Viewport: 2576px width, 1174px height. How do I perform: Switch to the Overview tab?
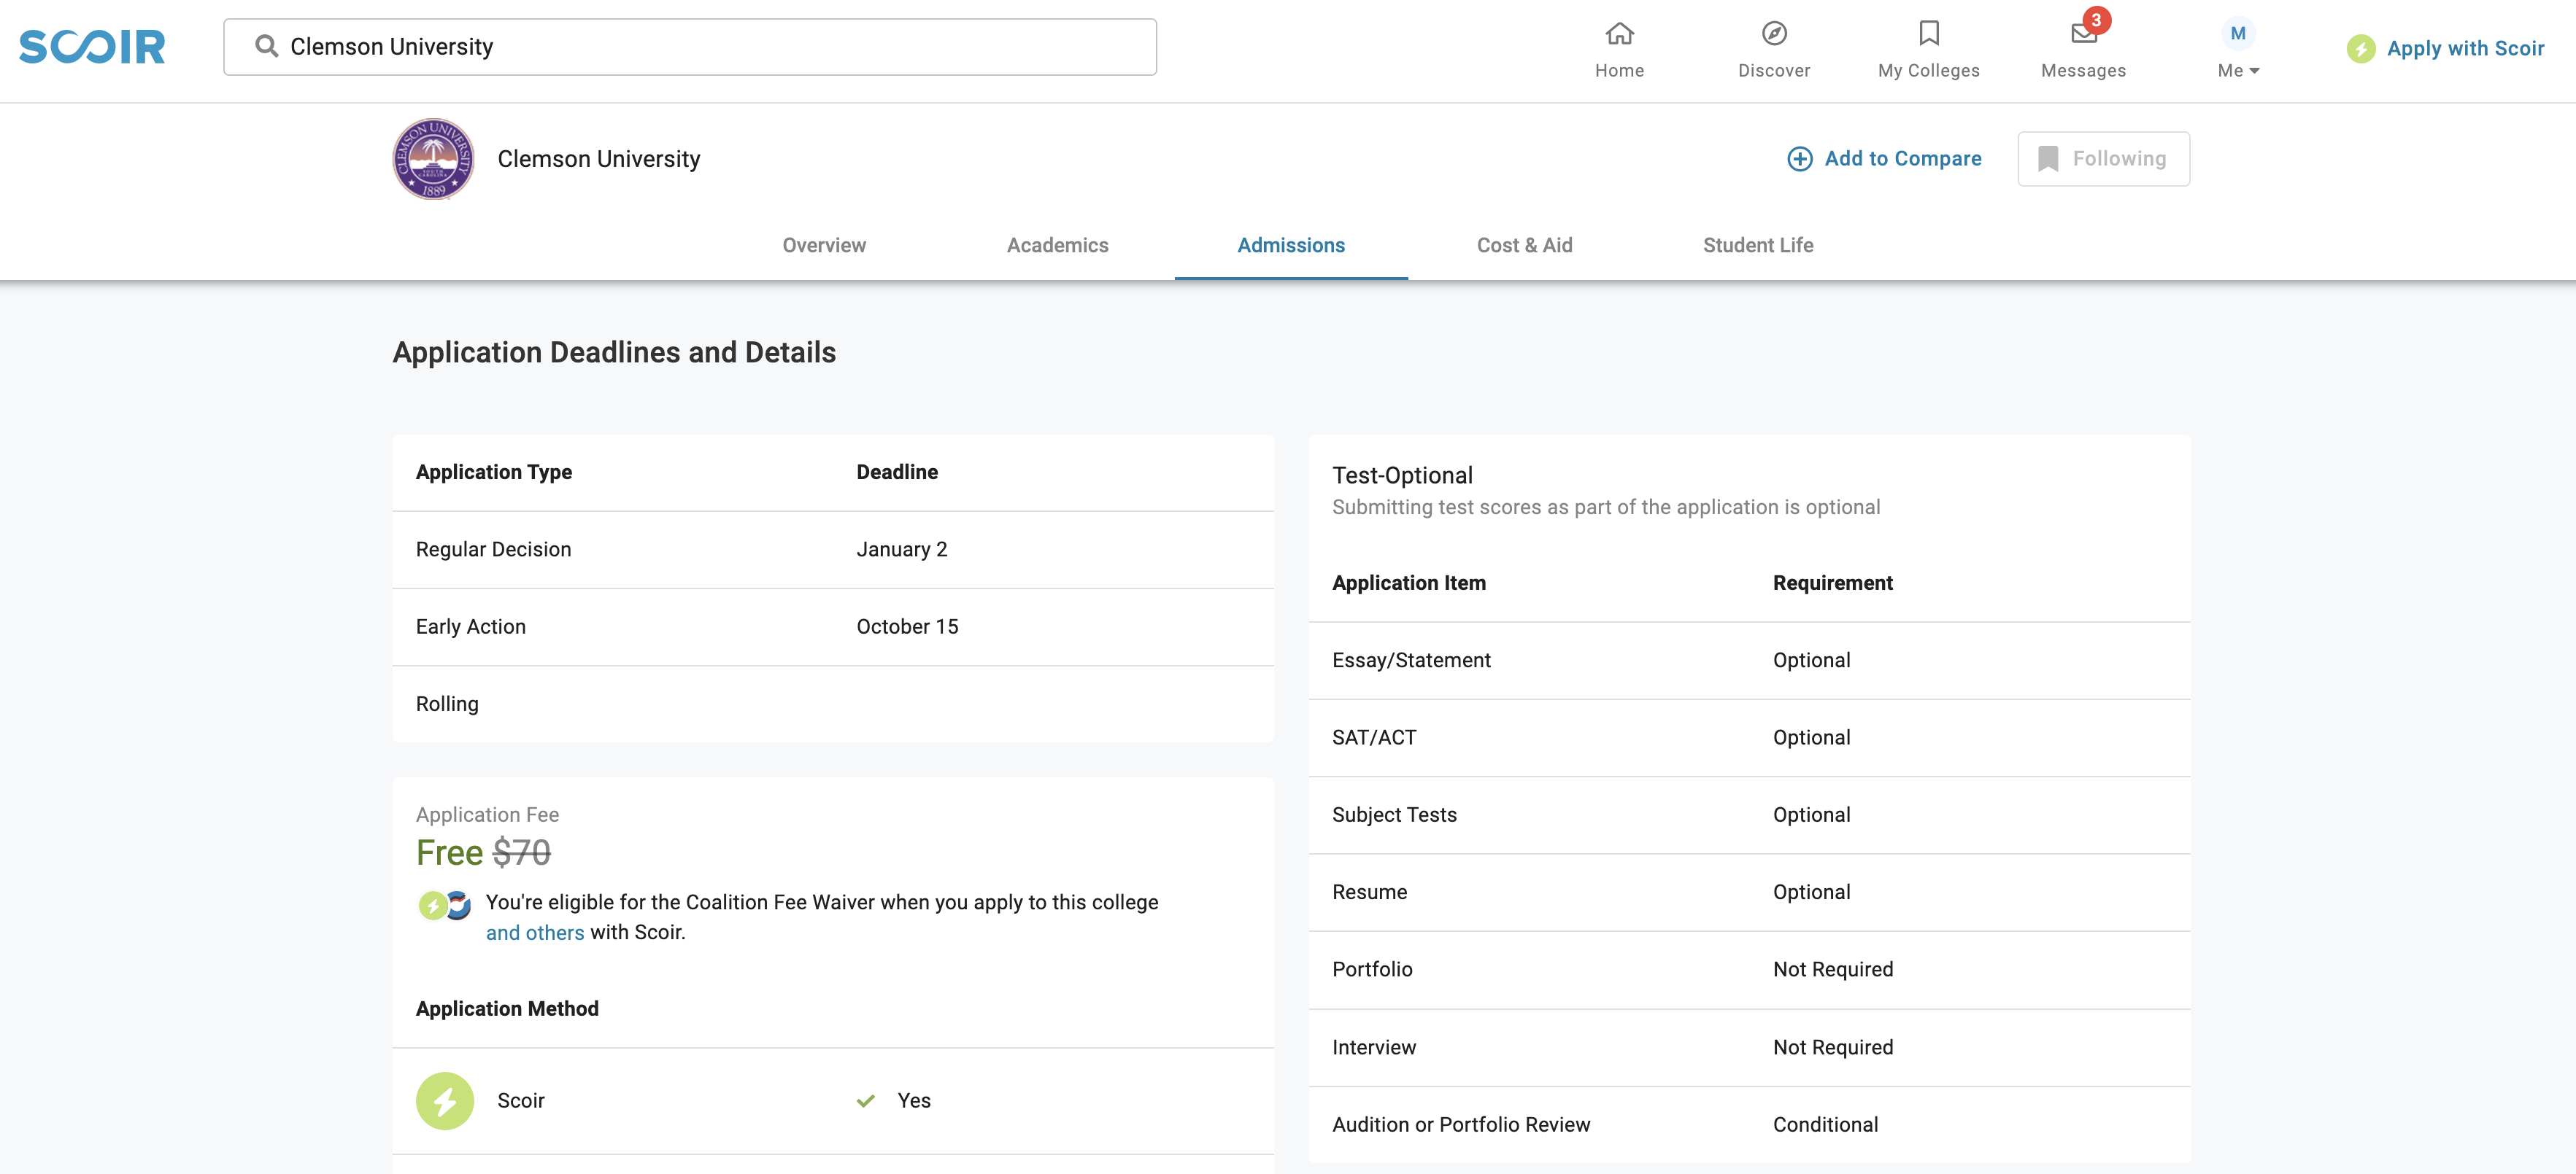point(824,245)
